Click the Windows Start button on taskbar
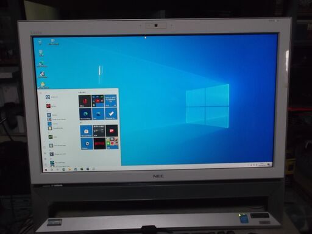The image size is (312, 234). [46, 169]
